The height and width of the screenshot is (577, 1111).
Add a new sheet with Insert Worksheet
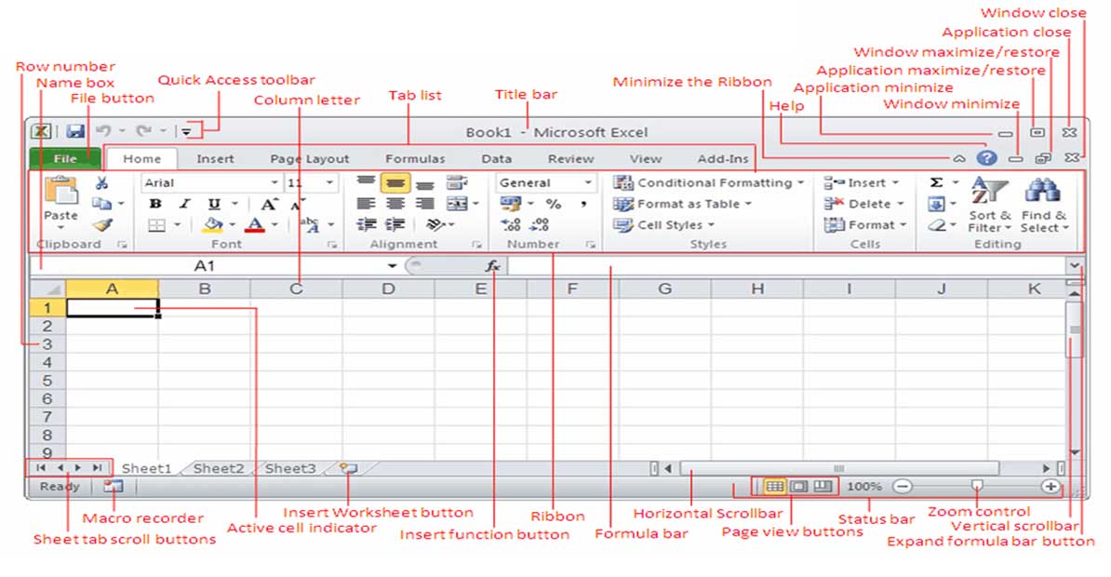(348, 468)
